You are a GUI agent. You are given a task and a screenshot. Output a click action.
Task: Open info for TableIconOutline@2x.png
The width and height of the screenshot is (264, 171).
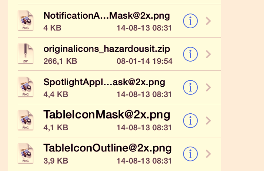(x=190, y=154)
